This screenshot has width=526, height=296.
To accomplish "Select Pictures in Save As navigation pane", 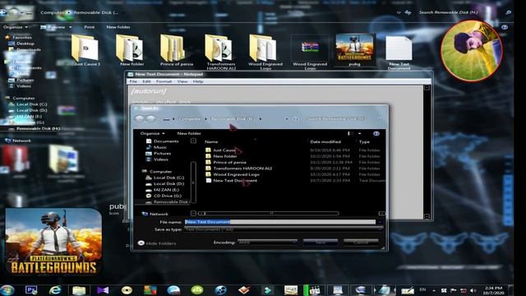I will [x=159, y=154].
